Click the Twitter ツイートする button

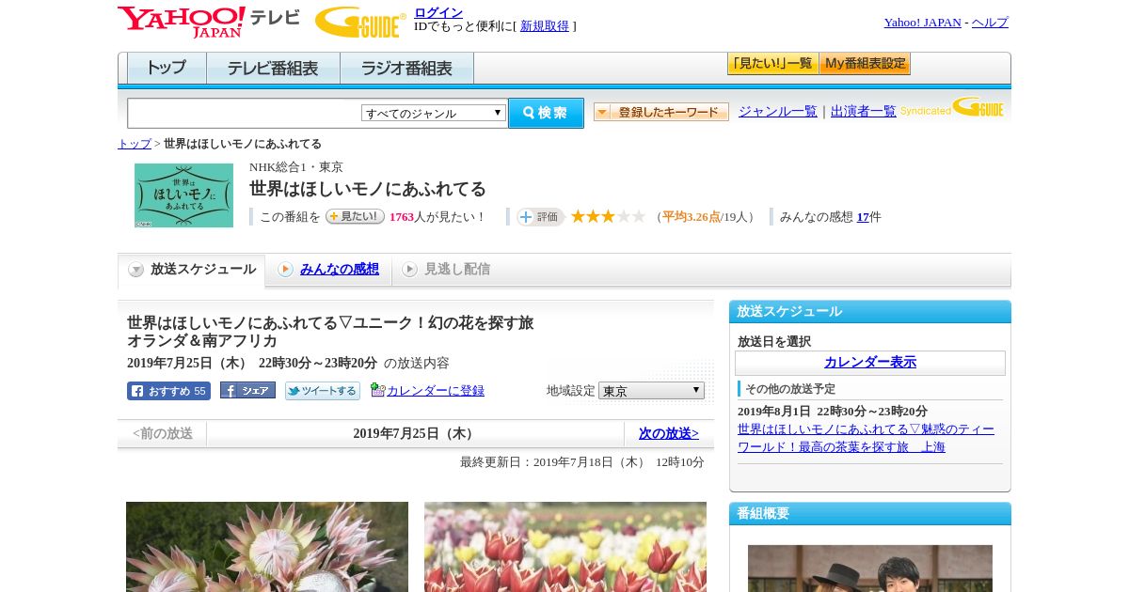point(323,391)
